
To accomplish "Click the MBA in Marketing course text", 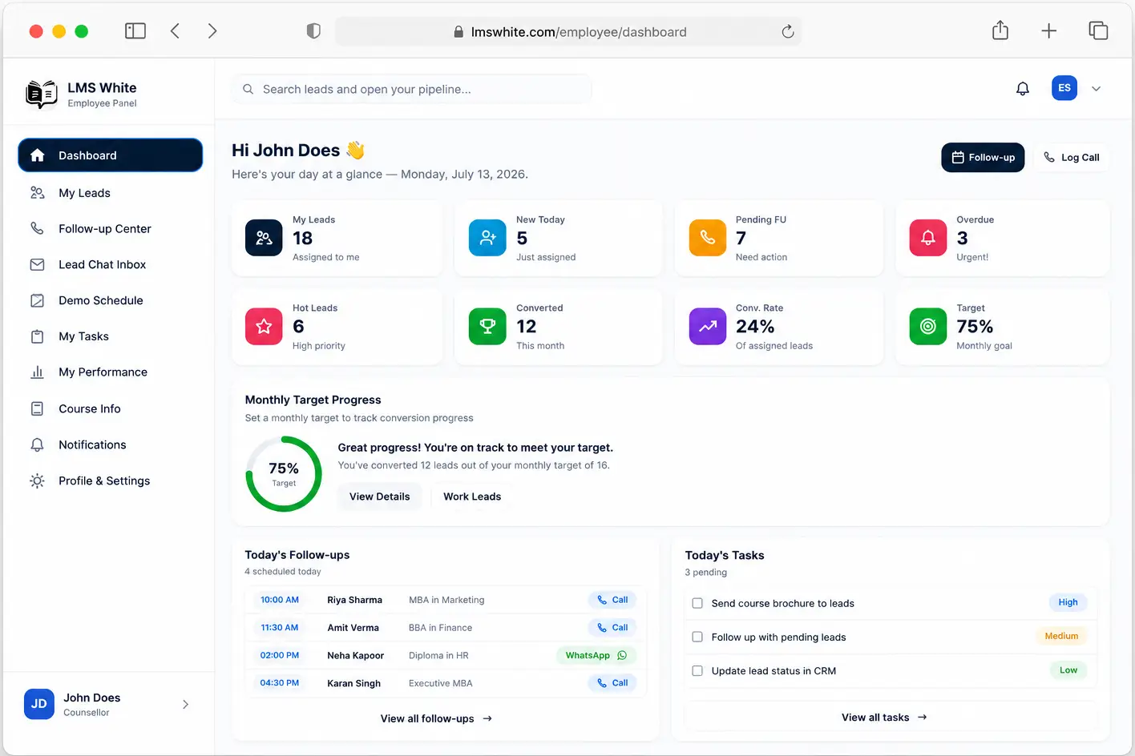I will coord(446,600).
